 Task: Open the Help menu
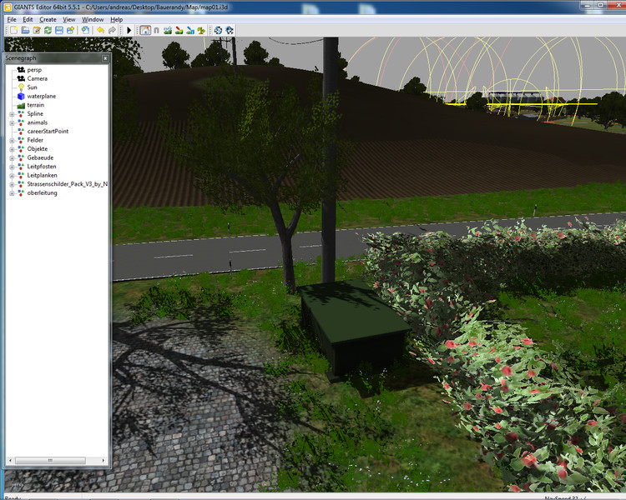[117, 19]
